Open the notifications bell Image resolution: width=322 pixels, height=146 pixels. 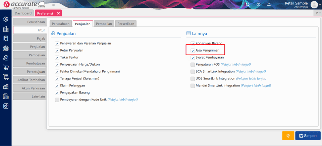pos(269,5)
